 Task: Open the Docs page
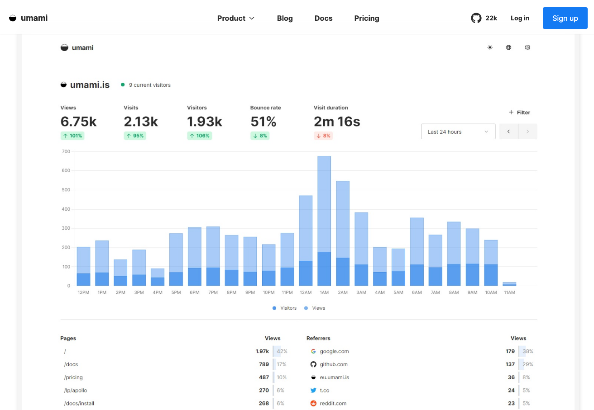pos(323,18)
